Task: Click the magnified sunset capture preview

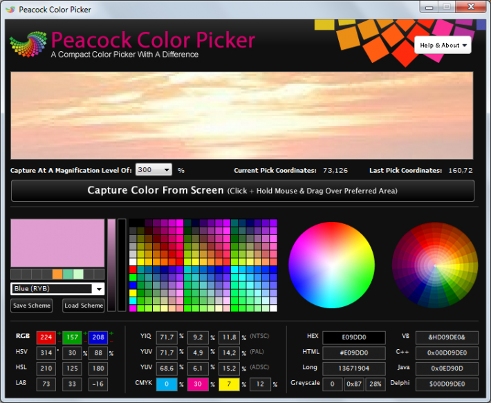Action: [x=242, y=115]
